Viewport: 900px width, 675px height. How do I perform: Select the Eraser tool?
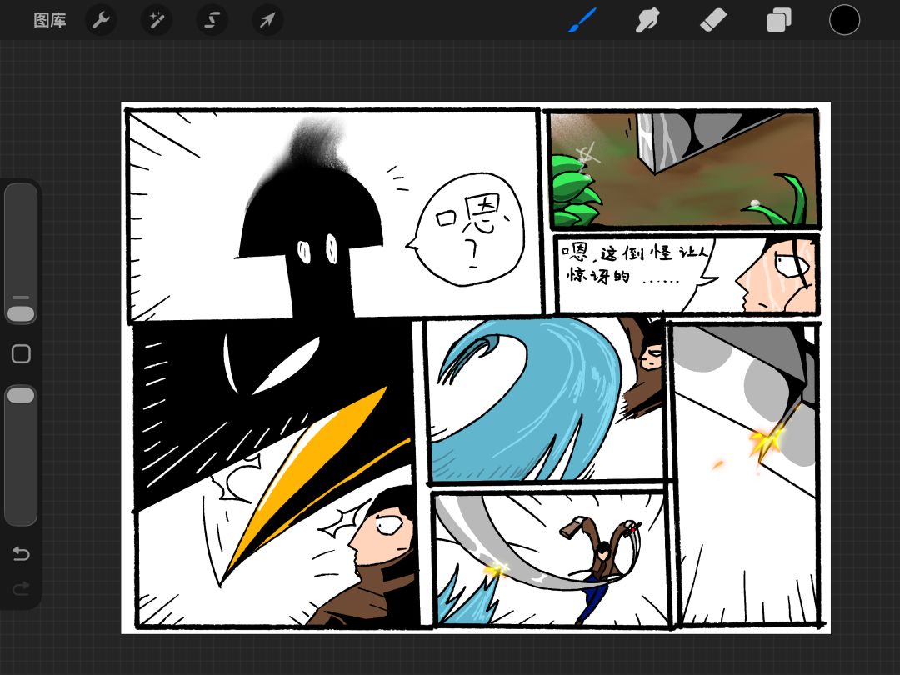[713, 21]
